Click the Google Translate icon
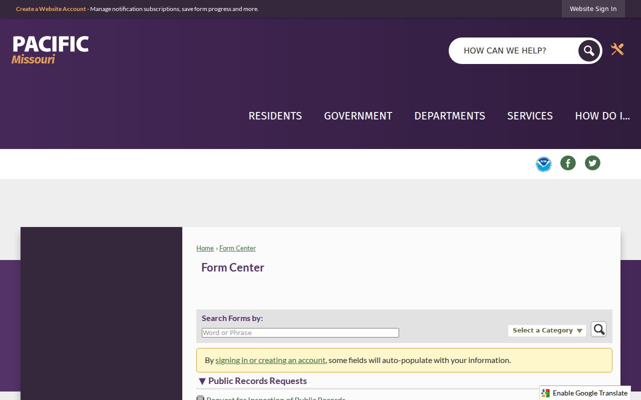 point(545,393)
